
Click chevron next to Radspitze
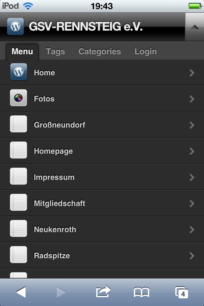192,256
